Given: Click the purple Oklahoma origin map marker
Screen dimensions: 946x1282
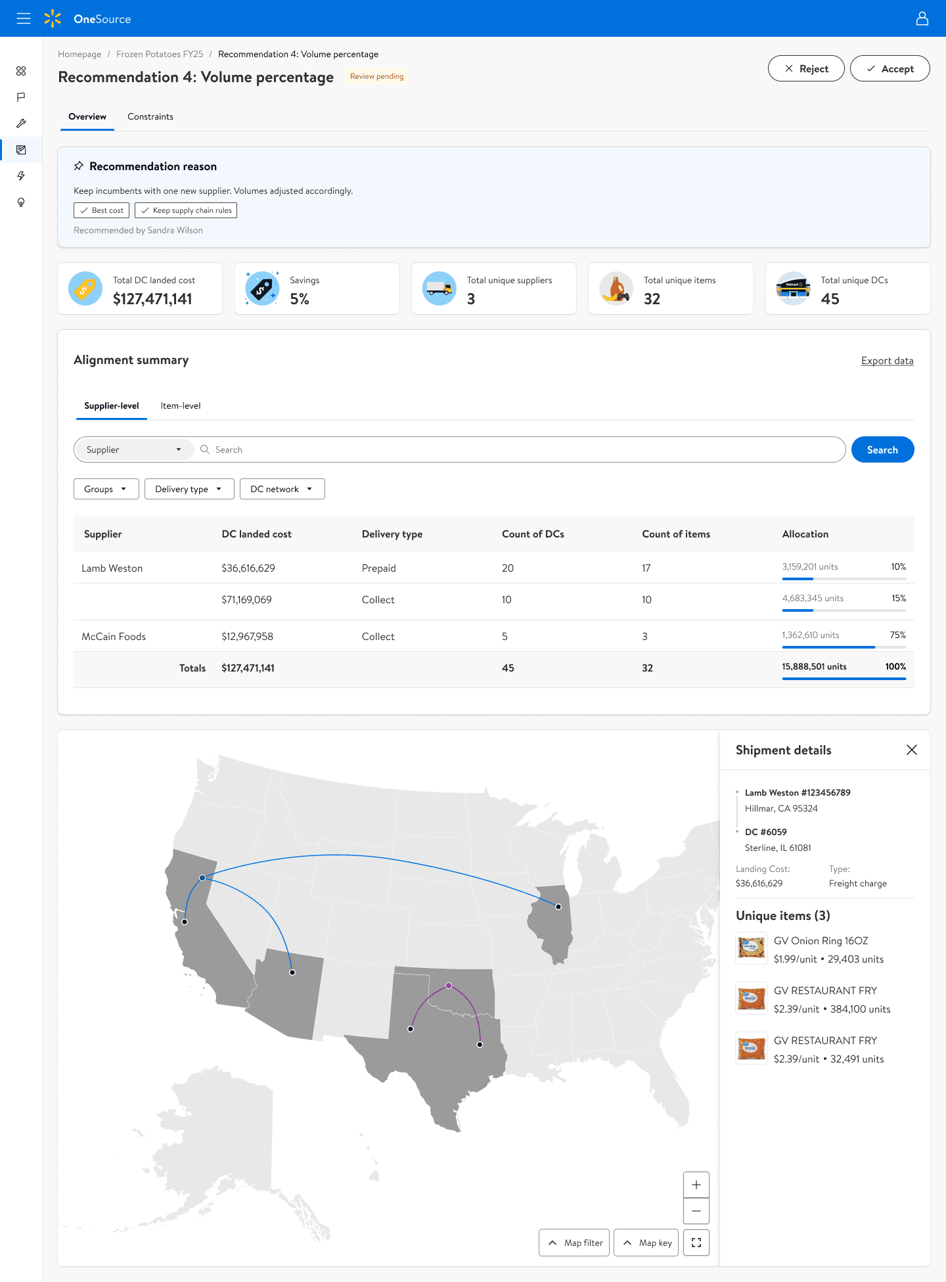Looking at the screenshot, I should tap(449, 986).
